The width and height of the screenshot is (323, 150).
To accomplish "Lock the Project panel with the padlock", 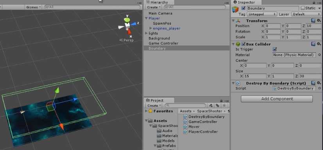I will click(221, 101).
